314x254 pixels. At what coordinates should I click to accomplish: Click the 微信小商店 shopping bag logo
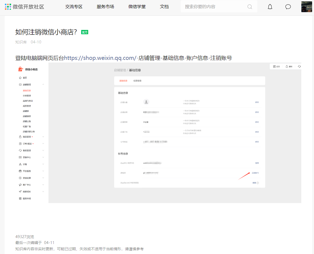[x=21, y=69]
